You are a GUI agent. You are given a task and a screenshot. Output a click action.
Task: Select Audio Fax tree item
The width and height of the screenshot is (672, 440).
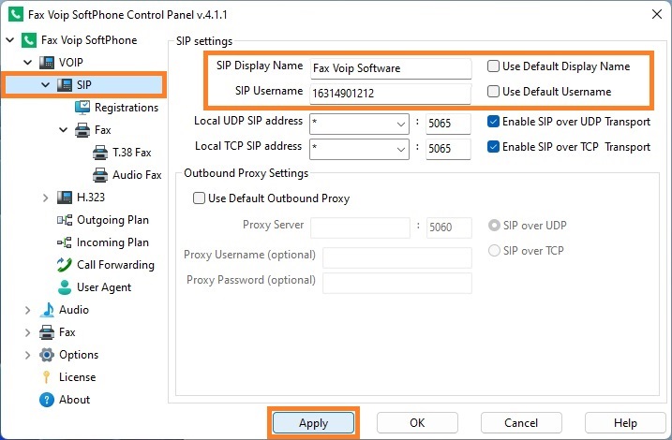(137, 175)
